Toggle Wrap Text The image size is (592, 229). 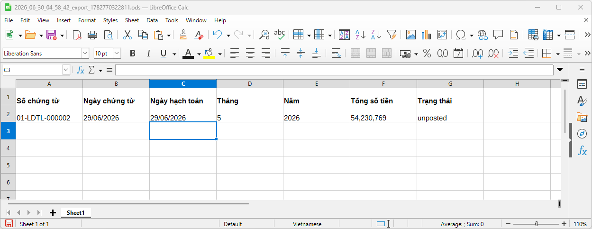pos(336,54)
